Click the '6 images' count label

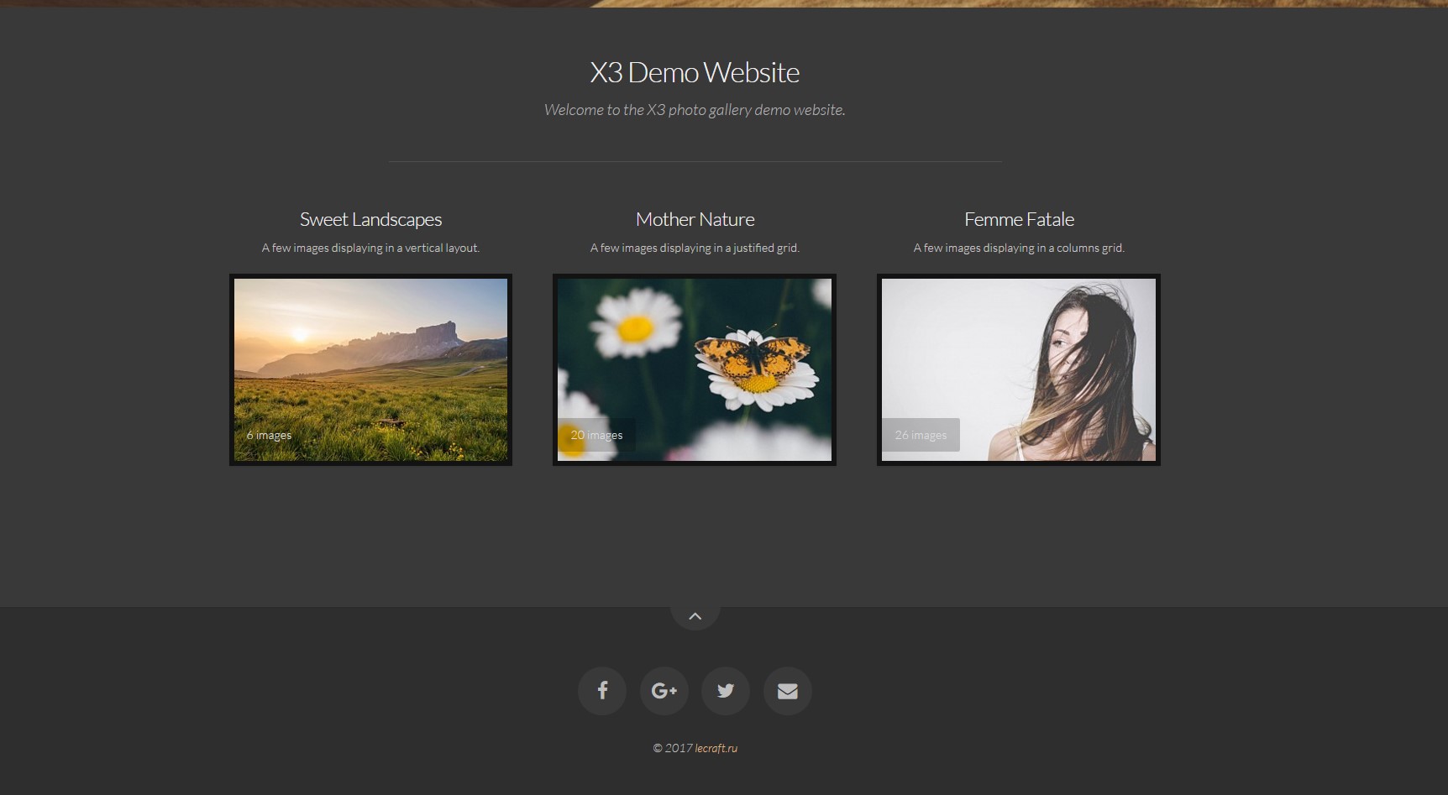coord(269,435)
